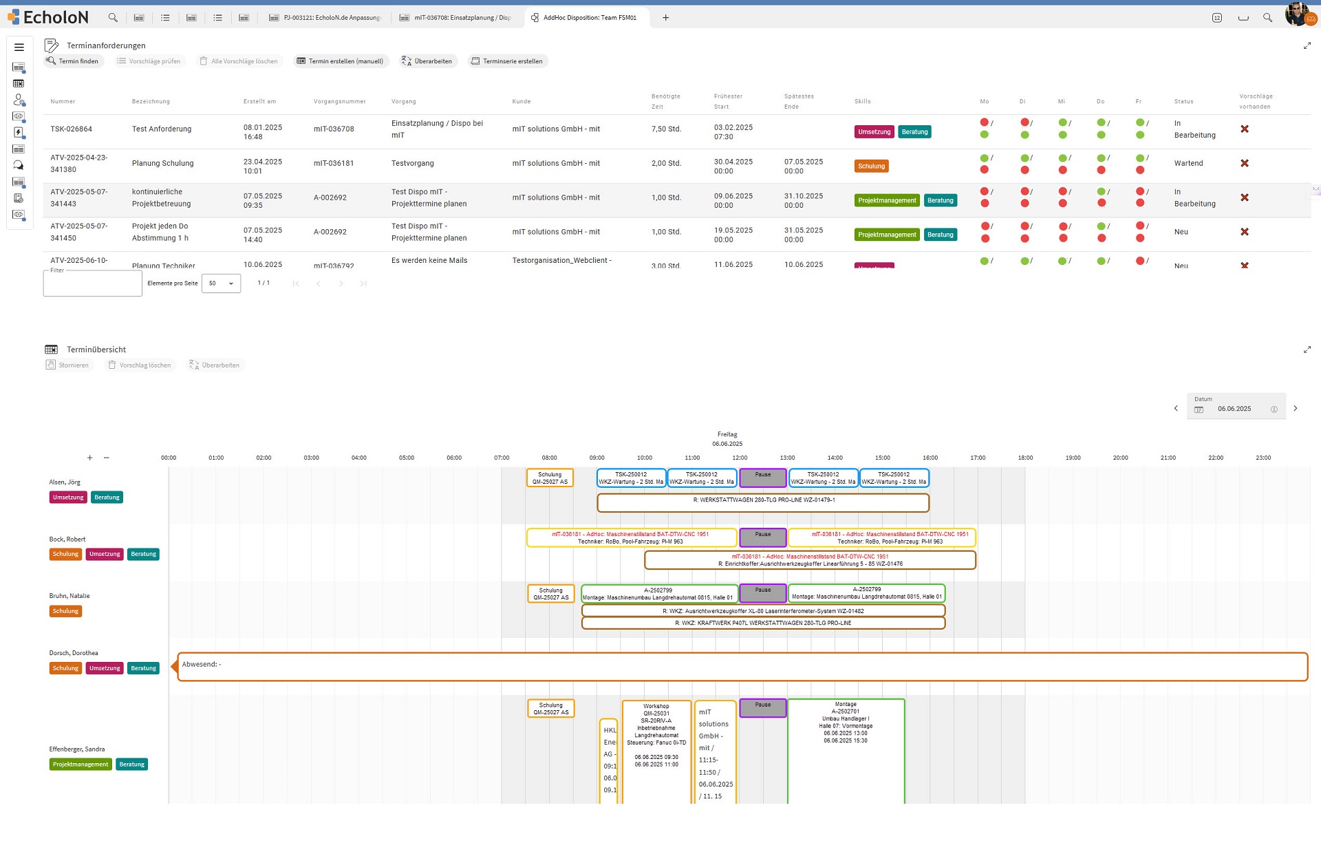The image size is (1321, 865).
Task: Click red X for TSK-026864 row
Action: point(1244,129)
